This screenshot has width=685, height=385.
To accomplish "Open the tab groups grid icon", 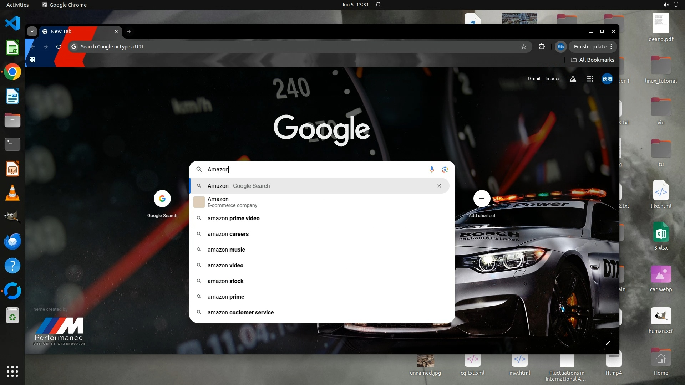I will pos(32,60).
